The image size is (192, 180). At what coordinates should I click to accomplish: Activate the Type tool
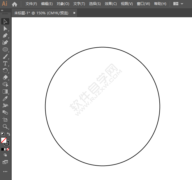pyautogui.click(x=5, y=63)
